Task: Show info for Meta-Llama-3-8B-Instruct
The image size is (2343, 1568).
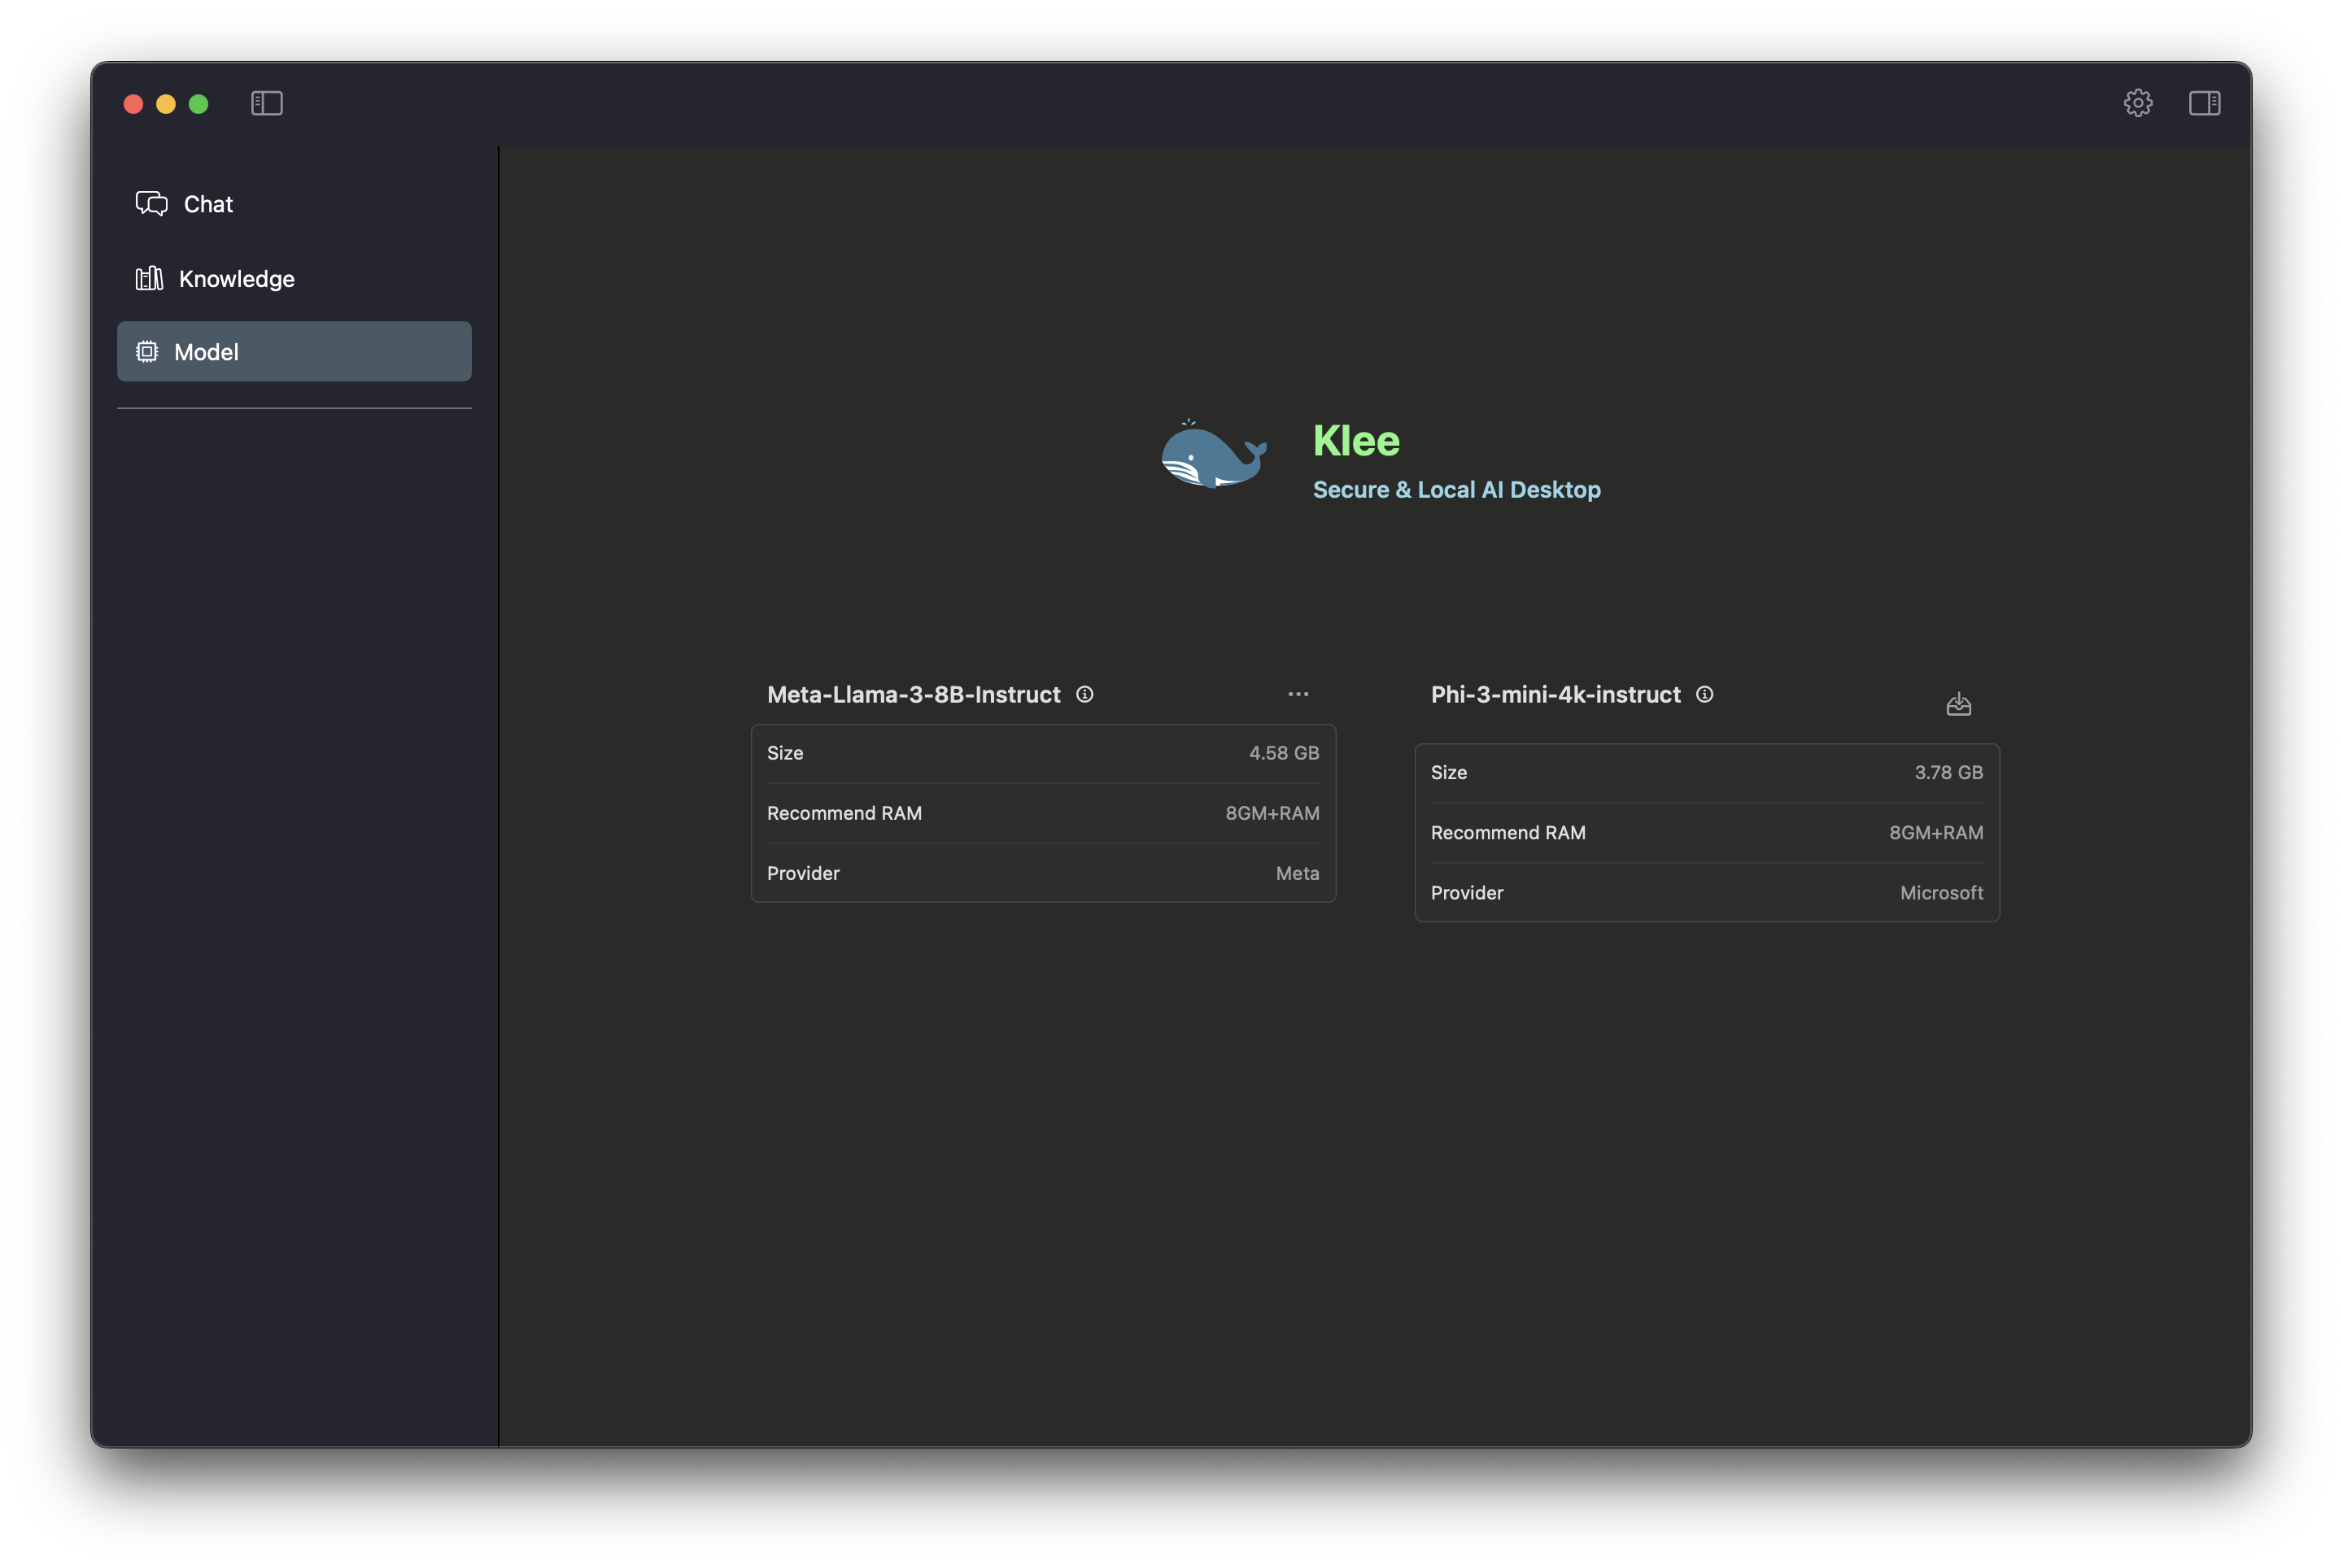Action: coord(1084,694)
